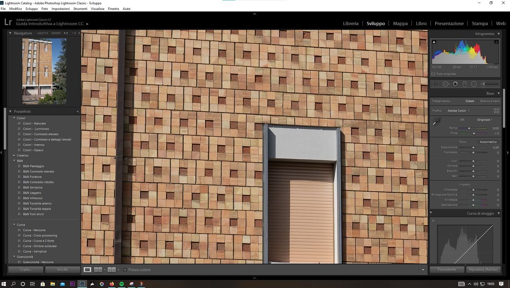The height and width of the screenshot is (288, 510).
Task: Click the Ripristina (Adobe) button
Action: [x=483, y=269]
